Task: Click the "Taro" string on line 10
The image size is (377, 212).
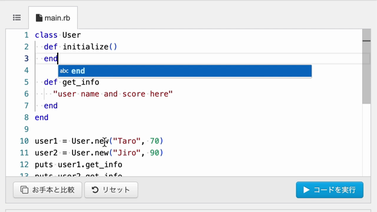Action: pos(127,141)
